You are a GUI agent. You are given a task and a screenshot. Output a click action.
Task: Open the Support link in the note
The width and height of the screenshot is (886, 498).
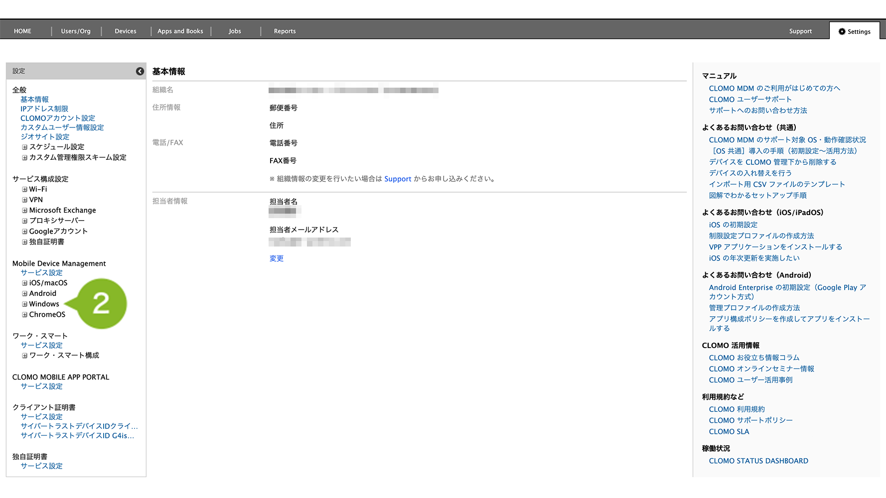[398, 179]
